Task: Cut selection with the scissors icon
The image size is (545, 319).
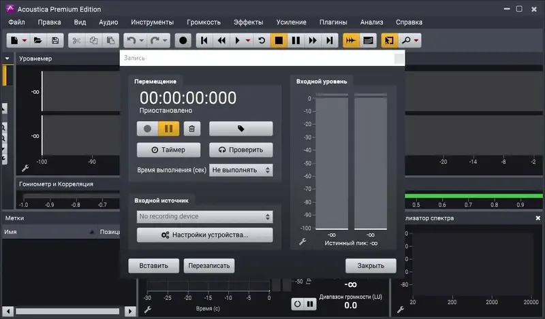Action: [x=76, y=41]
